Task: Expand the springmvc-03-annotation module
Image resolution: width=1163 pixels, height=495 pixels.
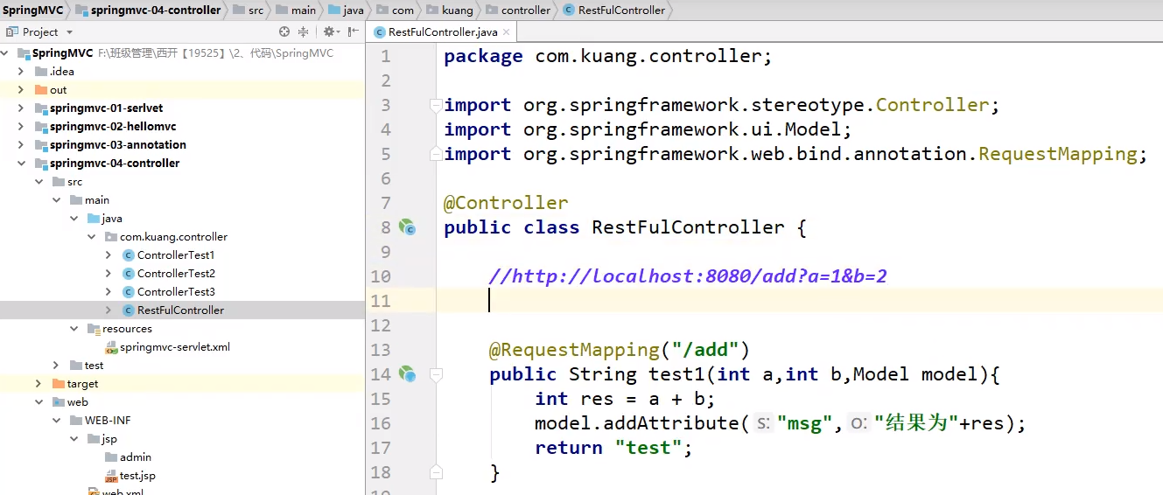Action: tap(21, 145)
